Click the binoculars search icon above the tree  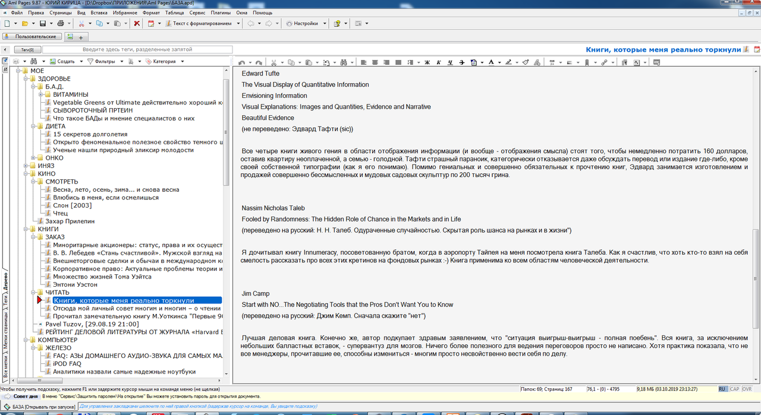[x=34, y=61]
